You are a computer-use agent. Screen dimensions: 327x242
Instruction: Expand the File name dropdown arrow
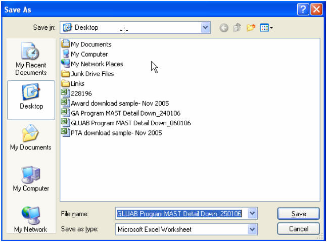click(252, 214)
